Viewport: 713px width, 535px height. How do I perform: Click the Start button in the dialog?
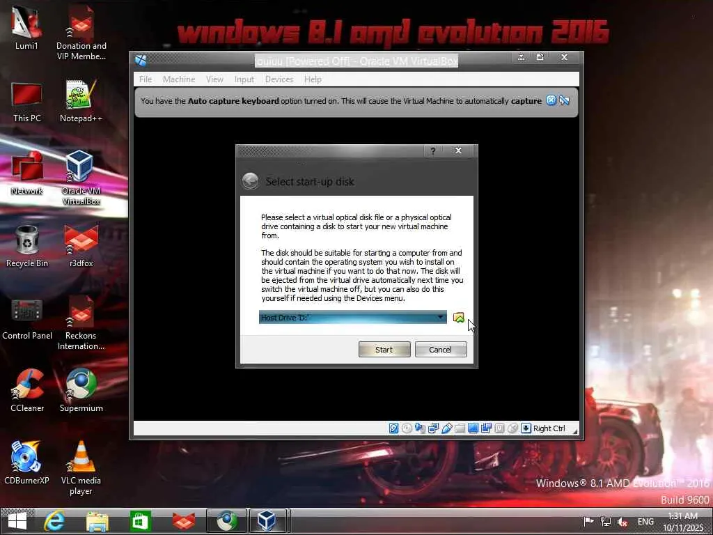pyautogui.click(x=384, y=350)
